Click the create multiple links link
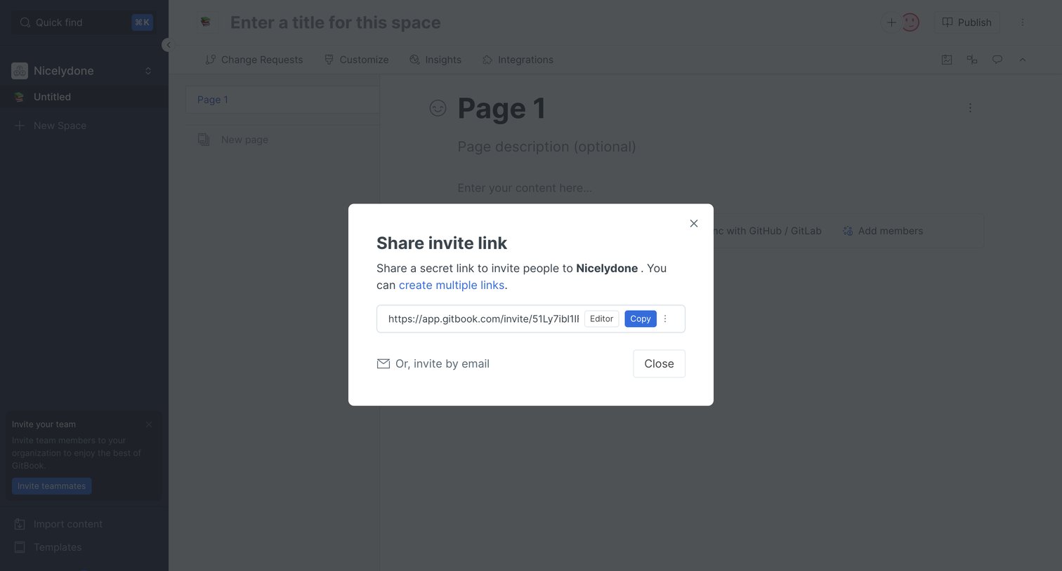Image resolution: width=1062 pixels, height=571 pixels. [452, 285]
